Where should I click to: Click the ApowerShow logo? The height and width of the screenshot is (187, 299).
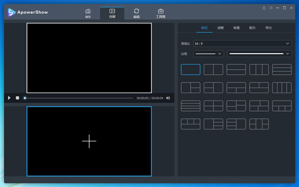pyautogui.click(x=28, y=12)
